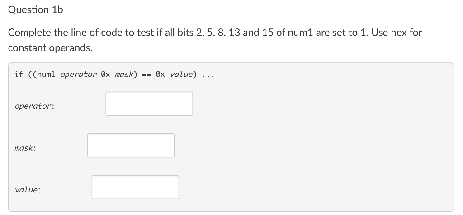Click the "Question 1b" heading
The height and width of the screenshot is (215, 463).
35,10
